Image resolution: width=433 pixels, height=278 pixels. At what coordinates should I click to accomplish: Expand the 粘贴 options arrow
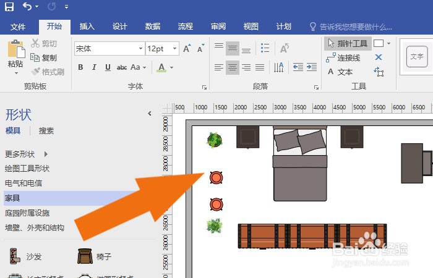click(x=16, y=74)
